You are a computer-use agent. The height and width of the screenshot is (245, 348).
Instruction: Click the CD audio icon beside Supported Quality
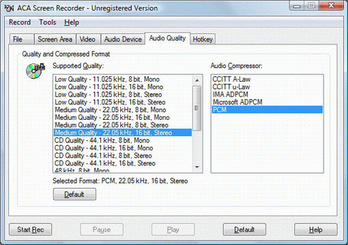[35, 71]
